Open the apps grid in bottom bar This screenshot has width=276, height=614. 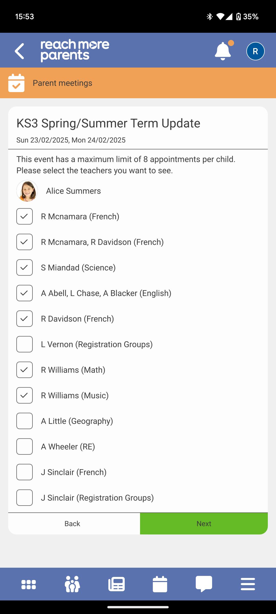click(29, 584)
